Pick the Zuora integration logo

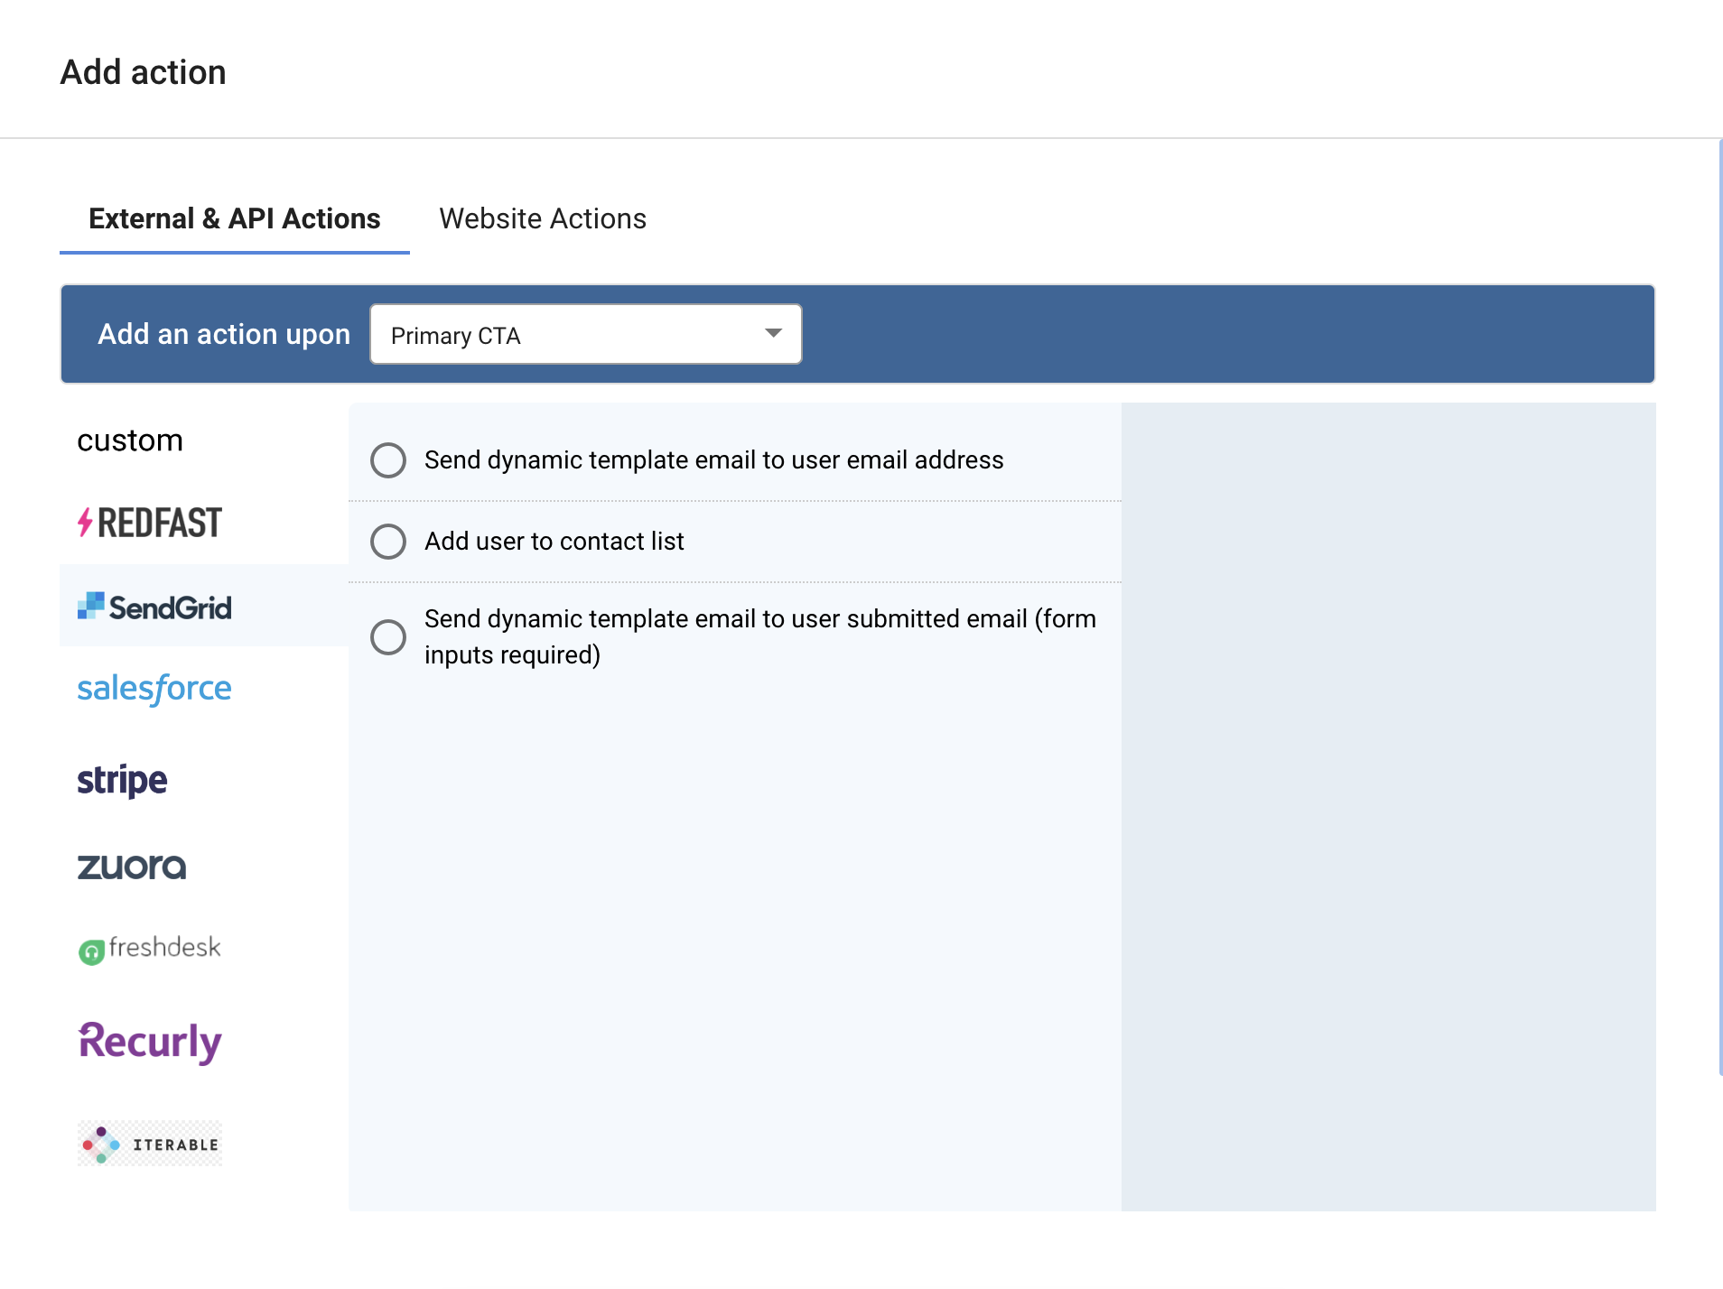point(132,867)
